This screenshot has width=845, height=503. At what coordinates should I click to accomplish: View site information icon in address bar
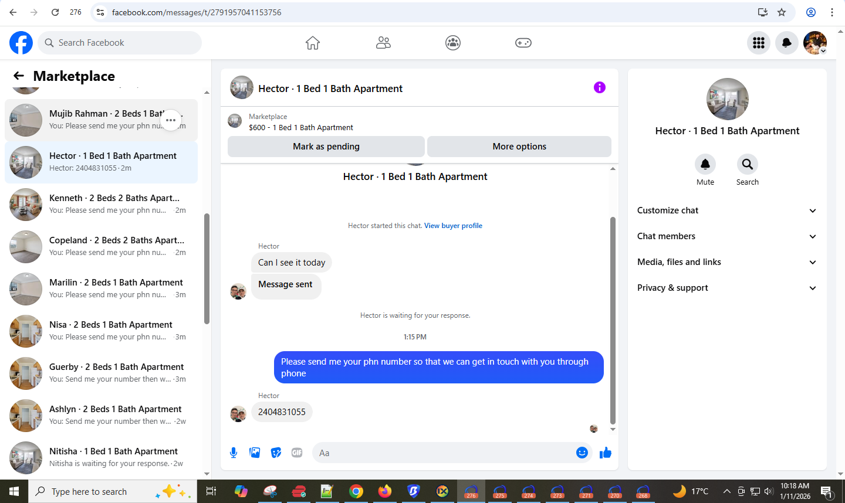(x=100, y=12)
